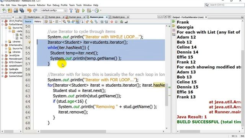Click the Shift Line Right icon

(x=106, y=21)
